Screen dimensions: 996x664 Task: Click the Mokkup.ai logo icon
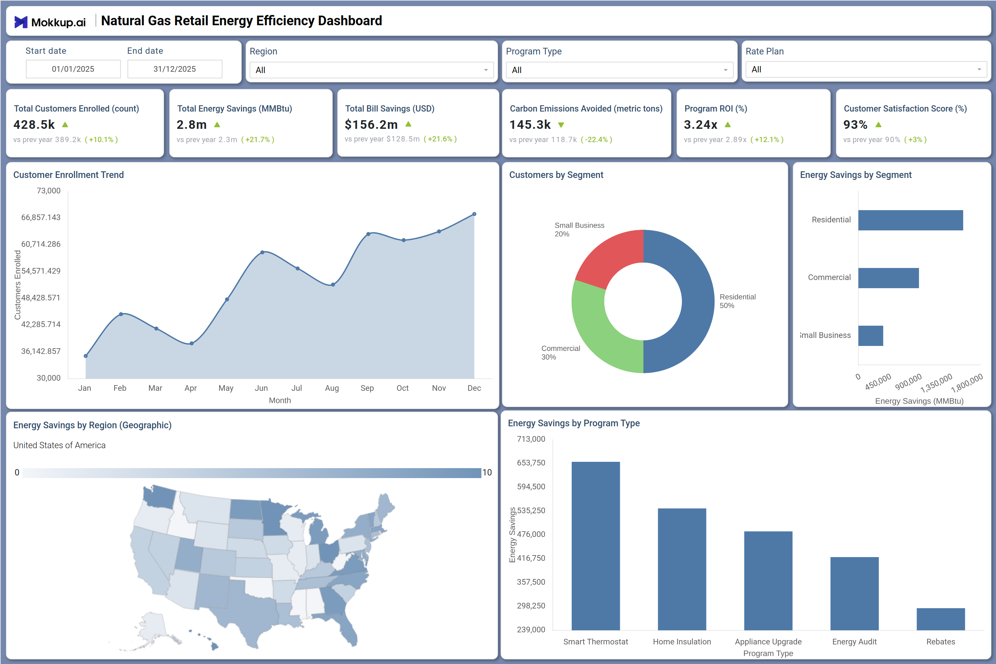click(x=21, y=22)
